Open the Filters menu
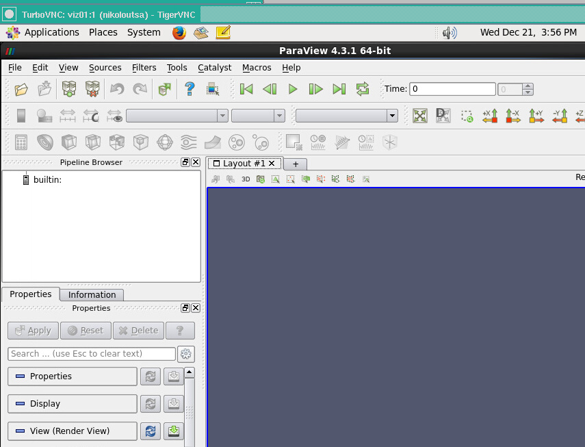This screenshot has height=447, width=585. [x=144, y=68]
